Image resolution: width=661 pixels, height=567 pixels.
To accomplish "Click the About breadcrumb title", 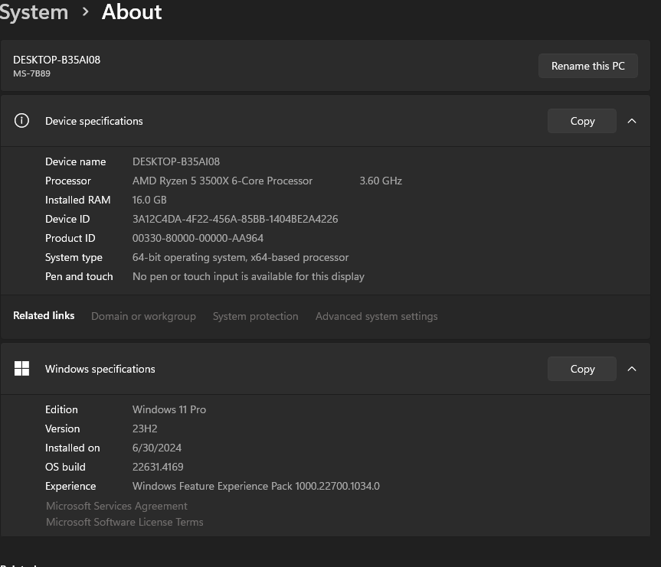I will tap(132, 12).
